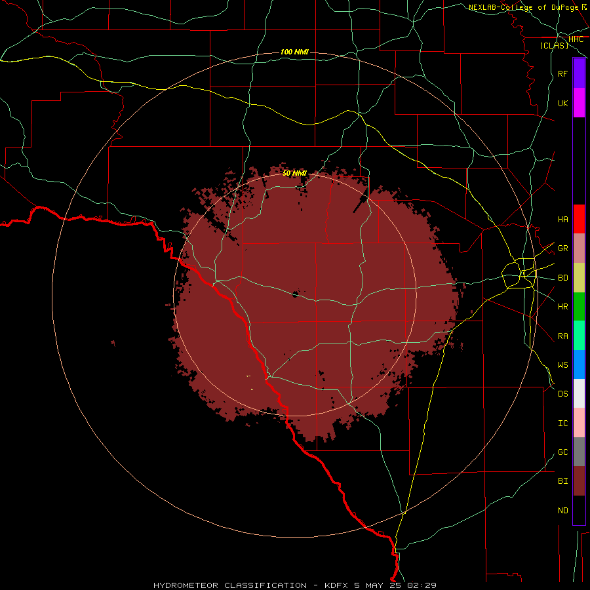Viewport: 590px width, 590px height.
Task: Pick the mint green RA legend swatch
Action: pos(579,336)
